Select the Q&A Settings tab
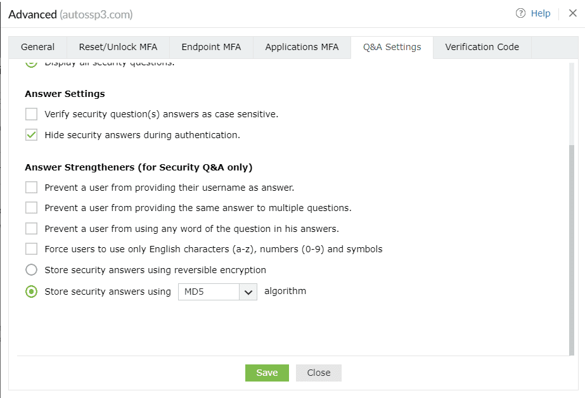The height and width of the screenshot is (398, 585). point(392,47)
